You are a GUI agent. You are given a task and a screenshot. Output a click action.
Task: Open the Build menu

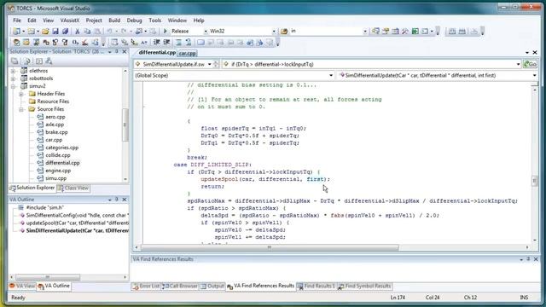tap(114, 20)
